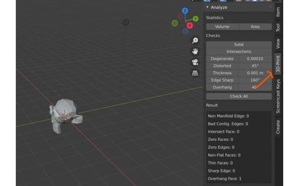Viewport: 299px width, 186px height.
Task: Toggle perspective/orthographic with the grid icon
Action: pos(195,73)
